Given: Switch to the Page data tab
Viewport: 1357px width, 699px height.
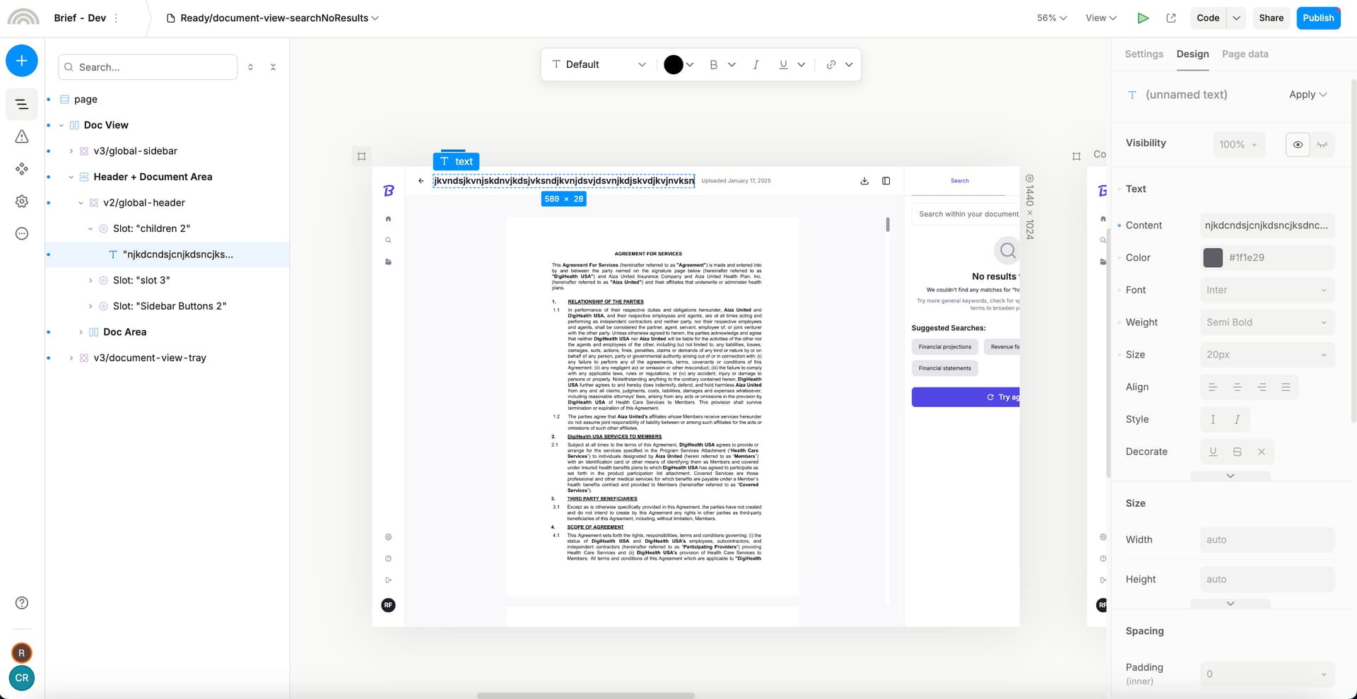Looking at the screenshot, I should pos(1245,54).
